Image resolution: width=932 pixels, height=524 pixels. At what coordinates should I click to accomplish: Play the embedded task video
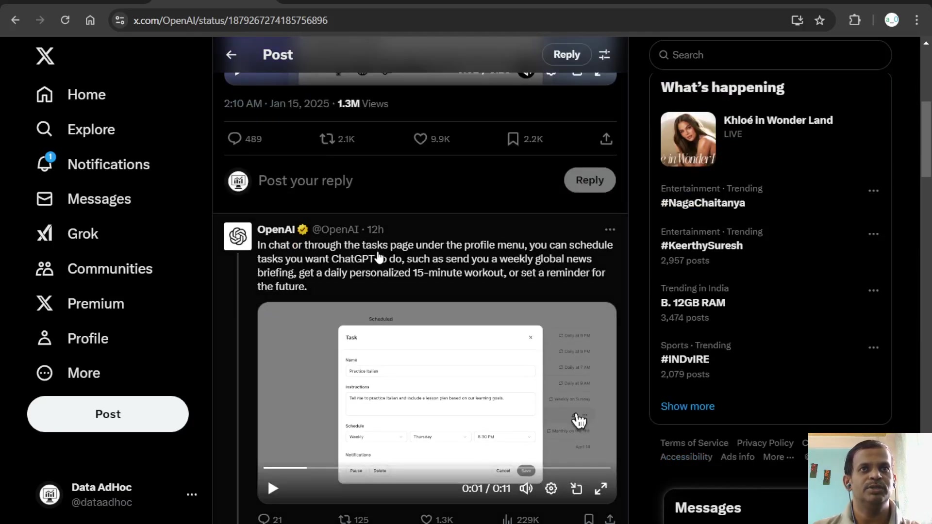click(273, 488)
